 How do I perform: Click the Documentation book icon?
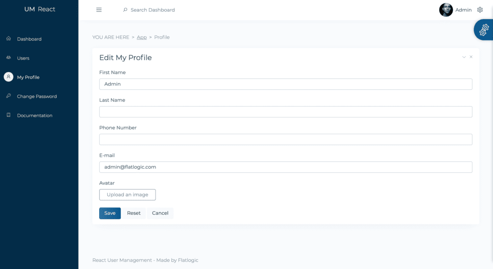(x=9, y=115)
